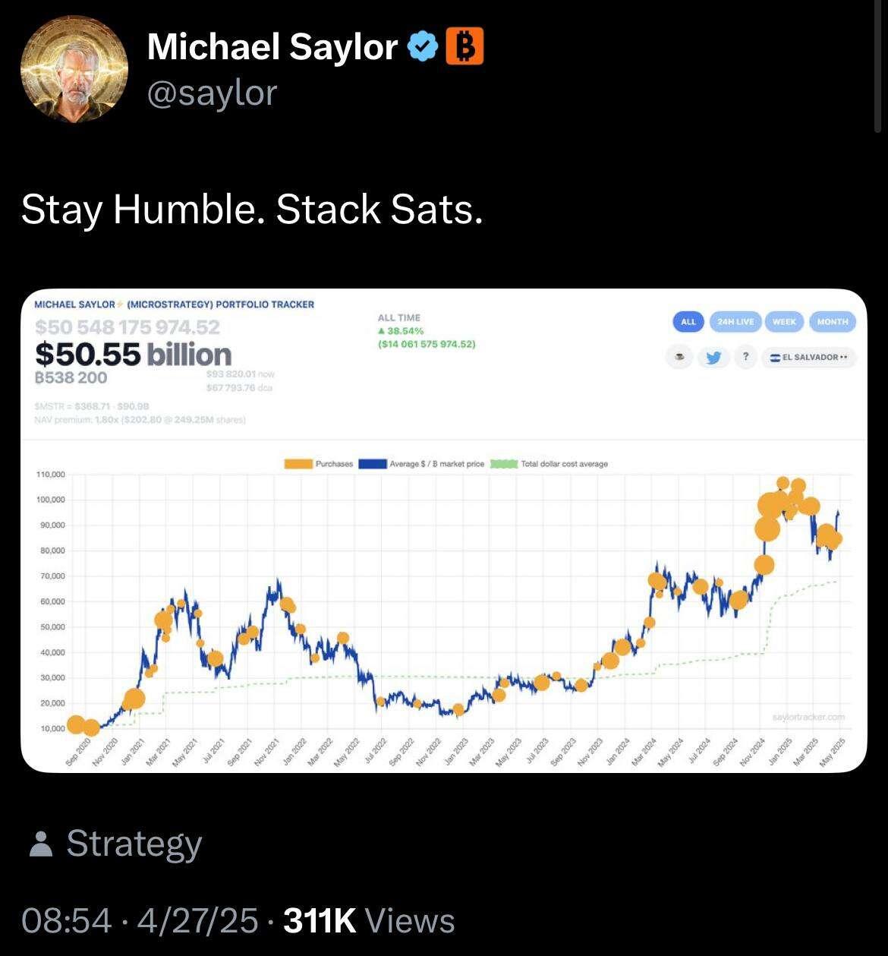The height and width of the screenshot is (956, 888).
Task: Switch to the MONTH range tab
Action: point(833,321)
